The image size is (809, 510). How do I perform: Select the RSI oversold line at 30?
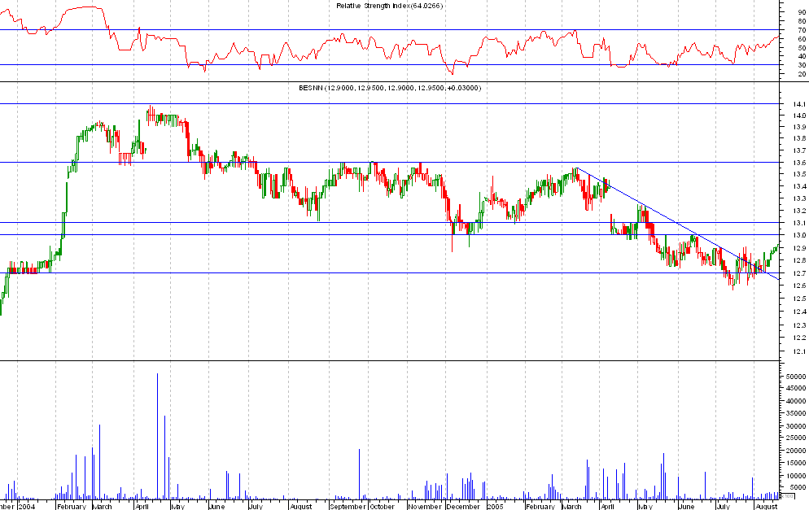coord(390,65)
